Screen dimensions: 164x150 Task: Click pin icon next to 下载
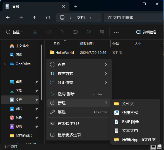(x=37, y=91)
